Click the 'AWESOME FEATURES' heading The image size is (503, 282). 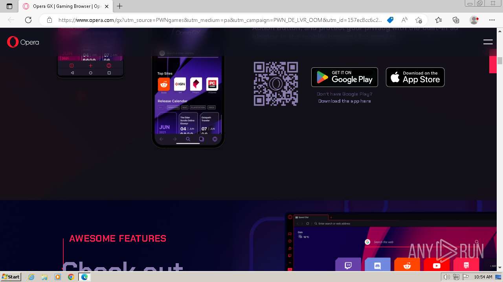click(117, 239)
